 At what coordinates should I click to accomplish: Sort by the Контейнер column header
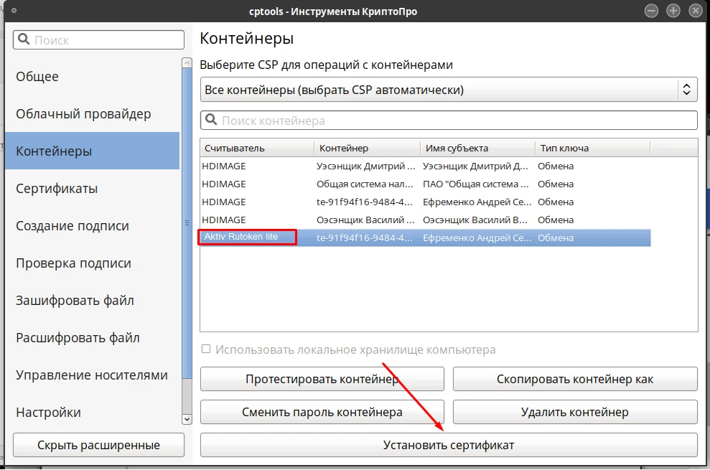click(x=368, y=148)
